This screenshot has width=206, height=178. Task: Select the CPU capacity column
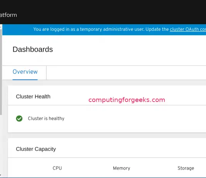(57, 168)
